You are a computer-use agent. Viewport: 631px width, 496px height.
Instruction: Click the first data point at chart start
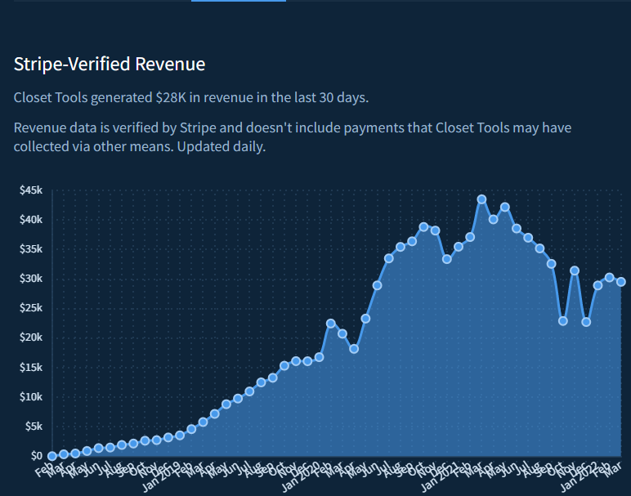[52, 456]
